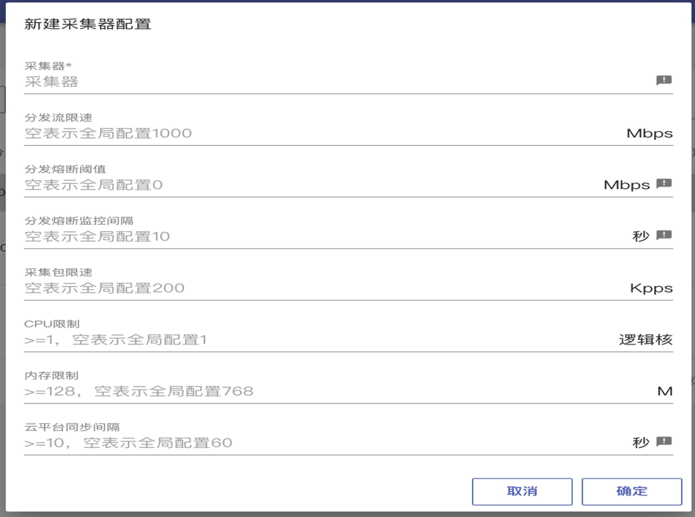Viewport: 695px width, 517px height.
Task: Click the M unit beside 内存限制
Action: pos(665,391)
